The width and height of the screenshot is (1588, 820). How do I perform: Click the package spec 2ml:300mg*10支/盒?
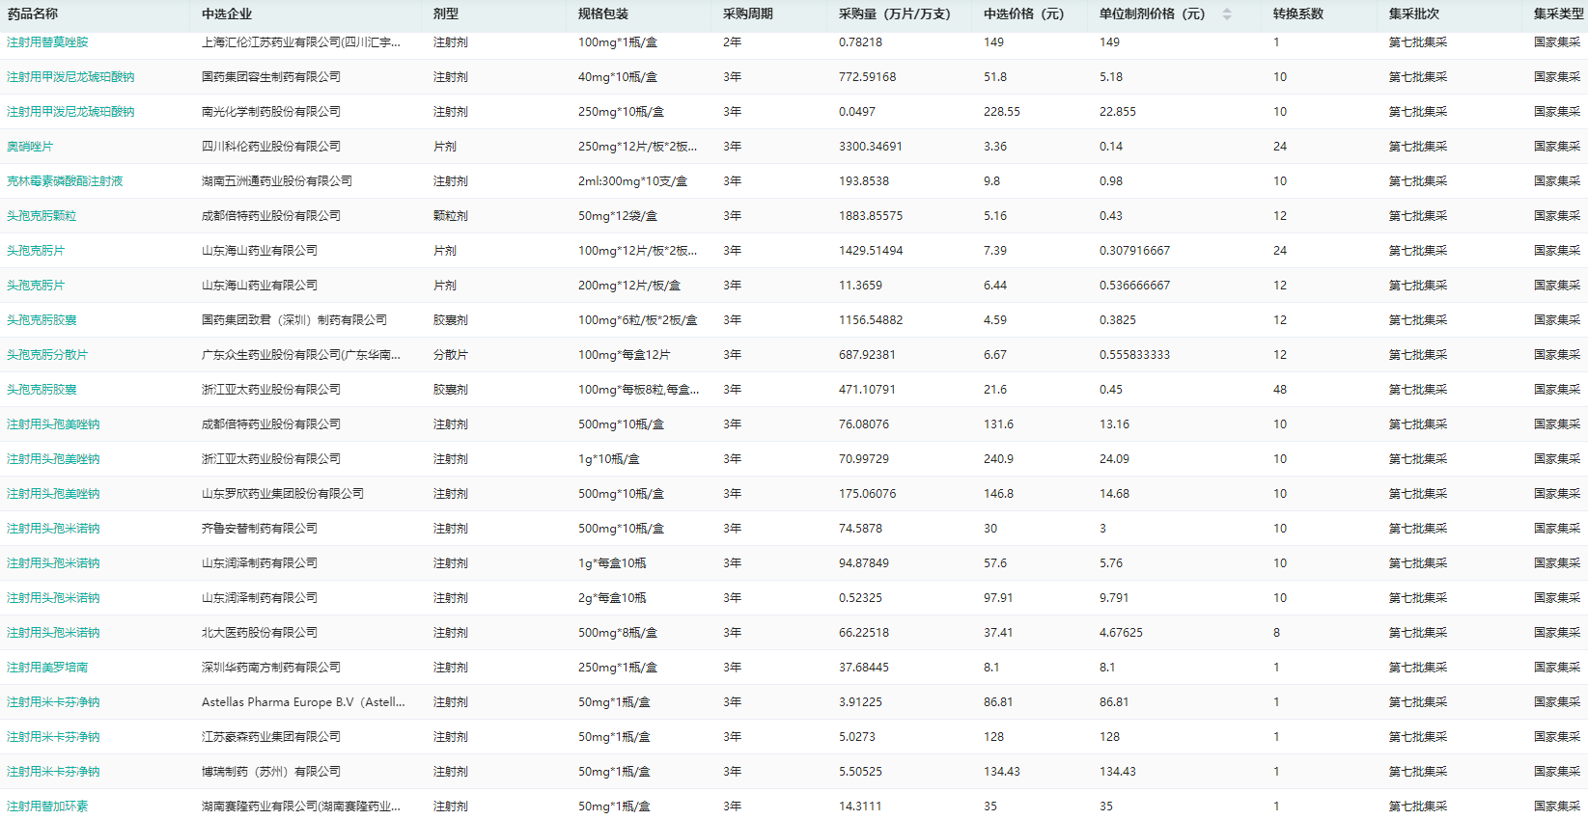coord(633,181)
